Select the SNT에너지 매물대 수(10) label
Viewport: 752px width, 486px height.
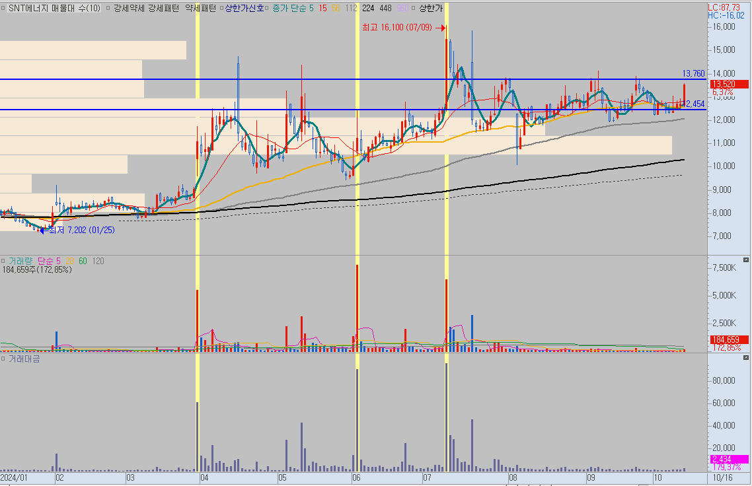[x=55, y=8]
